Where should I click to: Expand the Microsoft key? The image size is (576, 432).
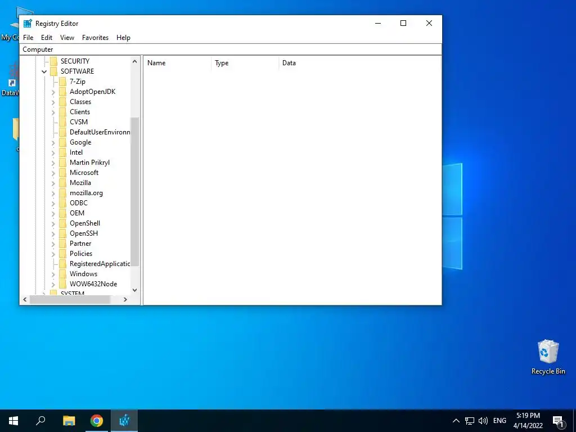click(x=53, y=173)
